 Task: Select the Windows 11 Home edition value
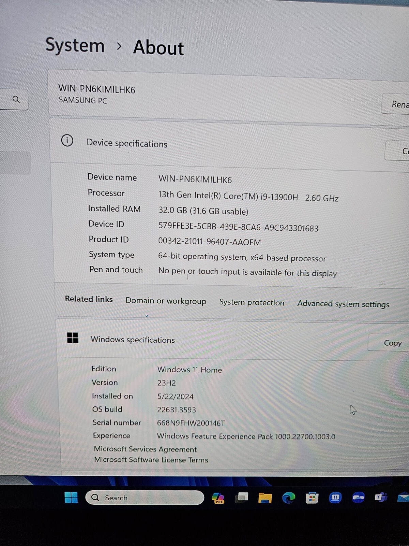[x=190, y=370]
